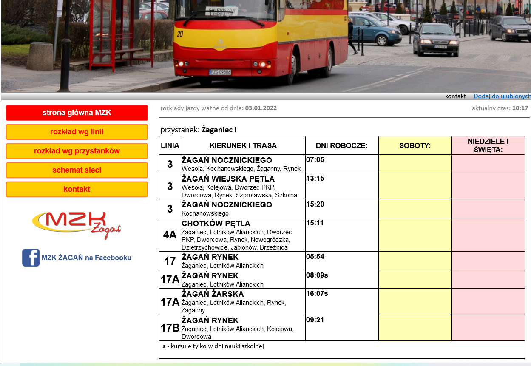This screenshot has width=531, height=366.
Task: Click line number 17 cell
Action: (x=170, y=261)
